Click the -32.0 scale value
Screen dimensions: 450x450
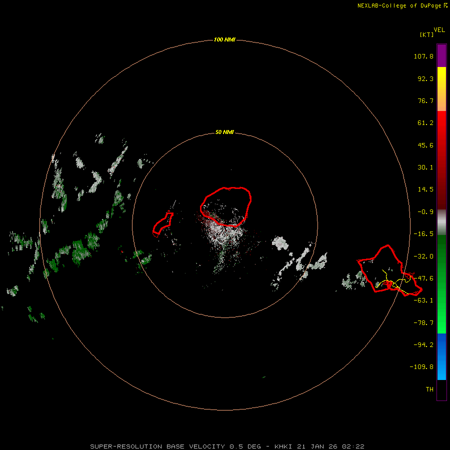pos(423,256)
